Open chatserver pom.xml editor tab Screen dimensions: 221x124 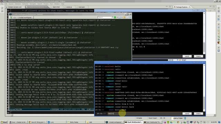15,7
